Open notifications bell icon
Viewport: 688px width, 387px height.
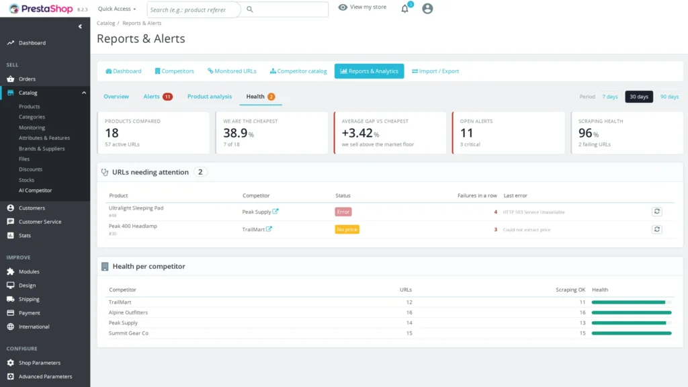[x=404, y=9]
